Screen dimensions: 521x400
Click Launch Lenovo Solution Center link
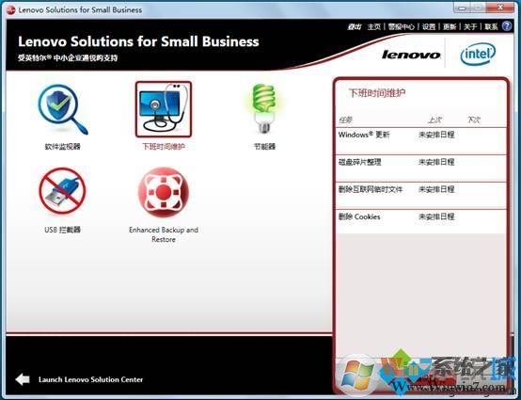pos(90,379)
